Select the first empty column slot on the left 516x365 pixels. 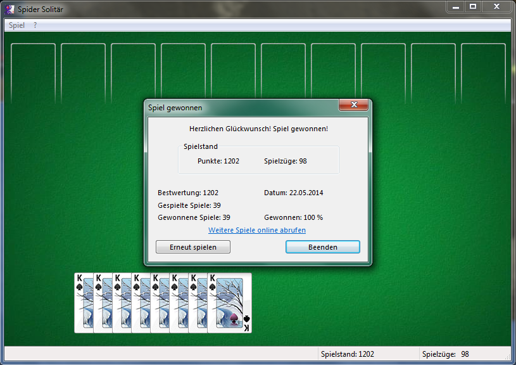coord(33,73)
